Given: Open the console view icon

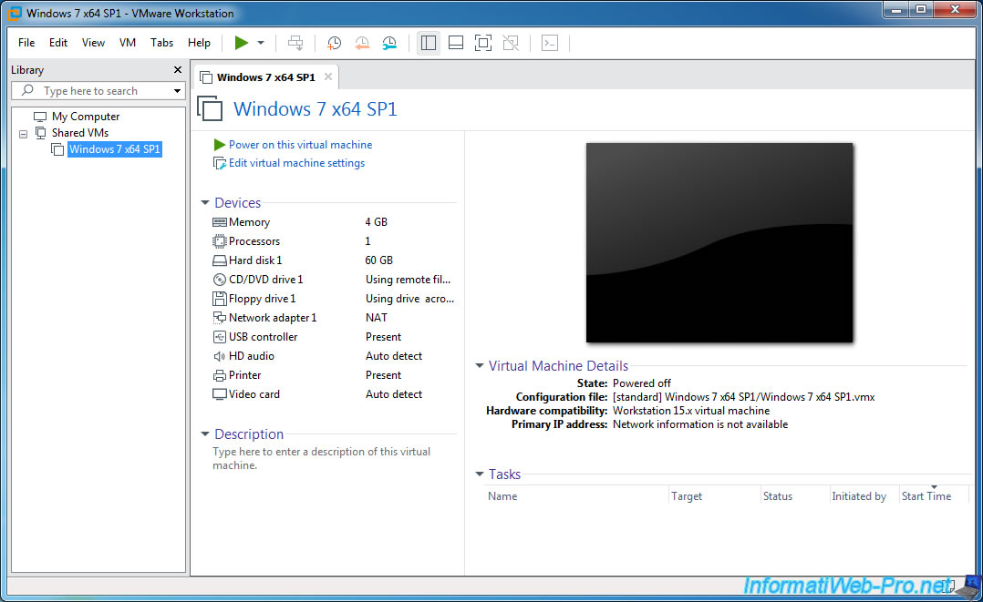Looking at the screenshot, I should (550, 43).
